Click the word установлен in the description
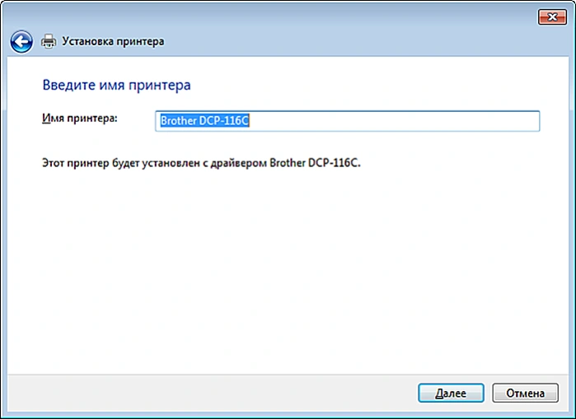This screenshot has height=419, width=576. click(171, 163)
